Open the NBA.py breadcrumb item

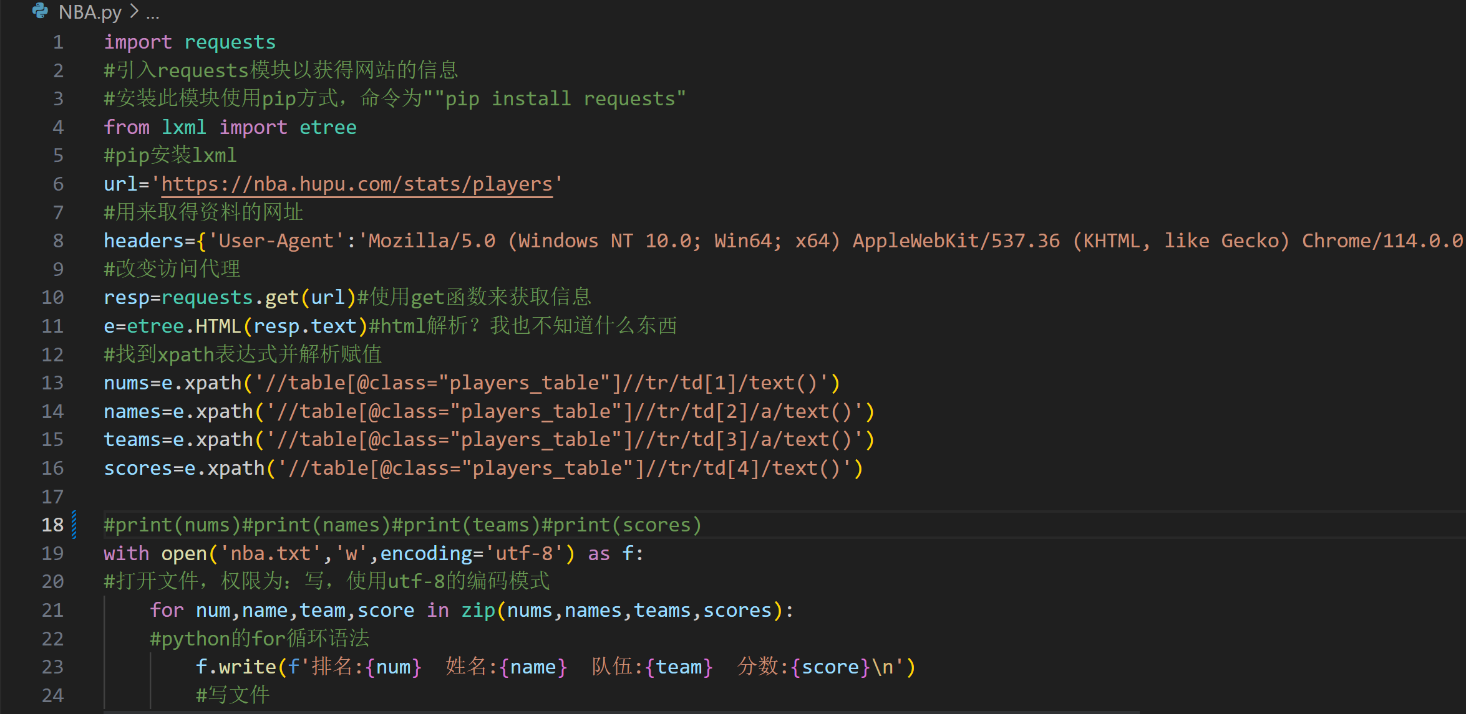pyautogui.click(x=90, y=12)
